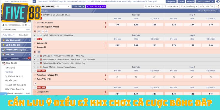Click the soccer ball icon beside Bóng đá
The height and width of the screenshot is (110, 220).
tap(4, 63)
